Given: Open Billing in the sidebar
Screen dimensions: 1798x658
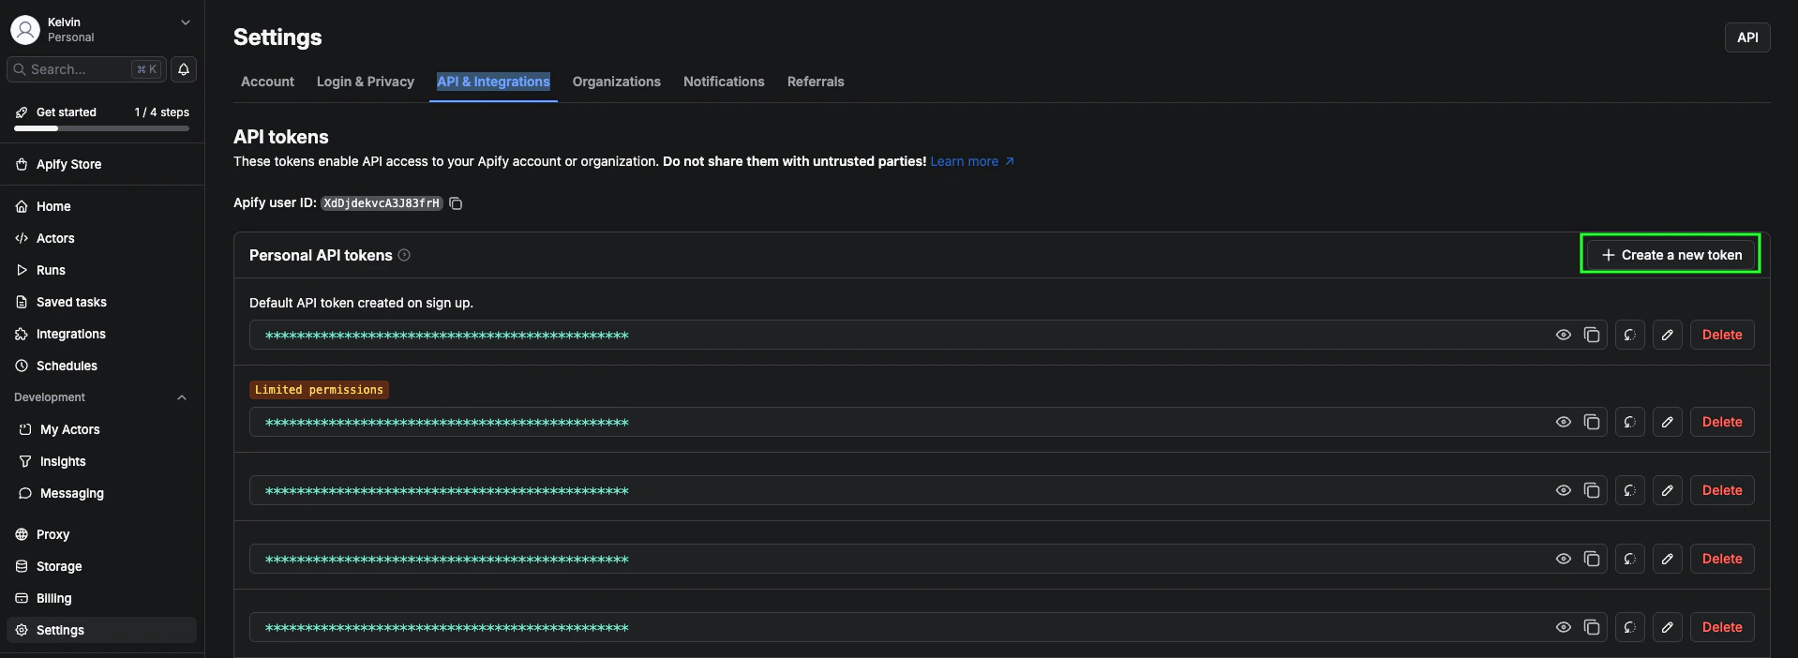Looking at the screenshot, I should coord(102,598).
